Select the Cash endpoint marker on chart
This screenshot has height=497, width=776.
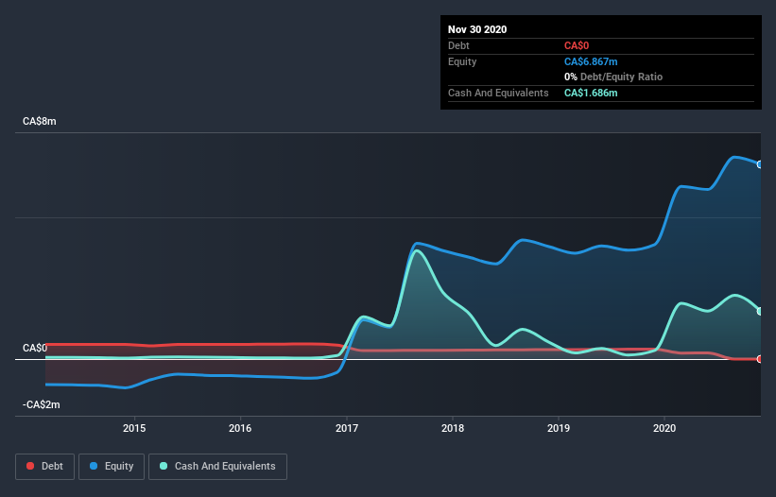click(x=760, y=311)
